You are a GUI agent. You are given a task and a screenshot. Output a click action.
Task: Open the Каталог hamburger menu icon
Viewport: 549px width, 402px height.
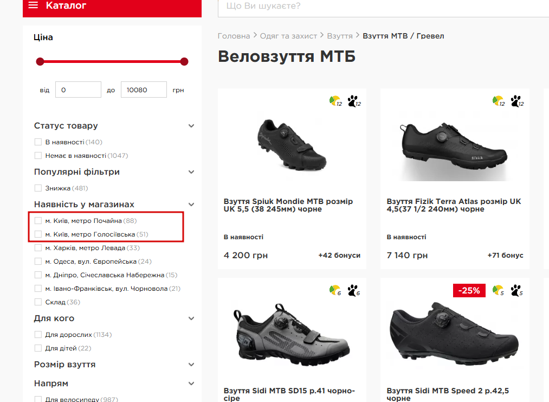pyautogui.click(x=34, y=6)
